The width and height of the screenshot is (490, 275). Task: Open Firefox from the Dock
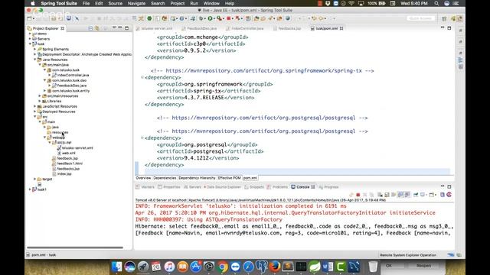[x=275, y=267]
